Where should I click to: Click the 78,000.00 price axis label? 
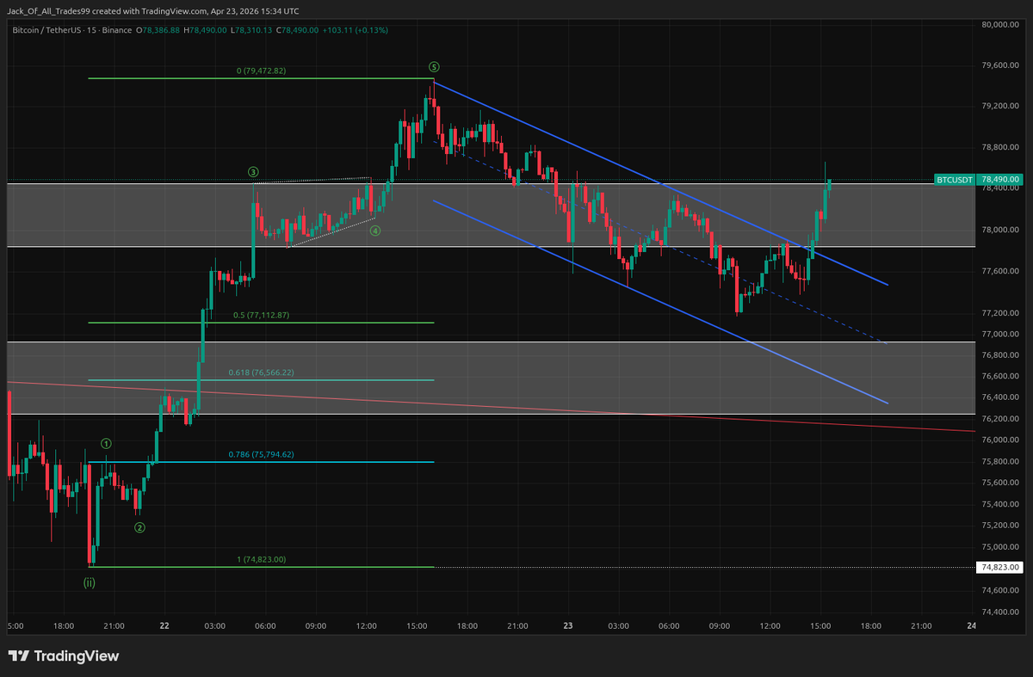(x=1001, y=230)
